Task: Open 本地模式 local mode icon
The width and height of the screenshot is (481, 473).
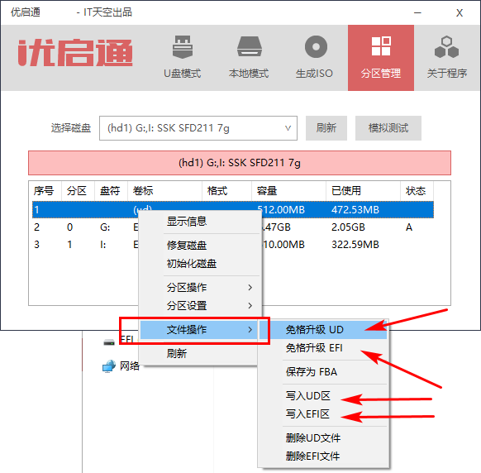Action: click(x=249, y=46)
